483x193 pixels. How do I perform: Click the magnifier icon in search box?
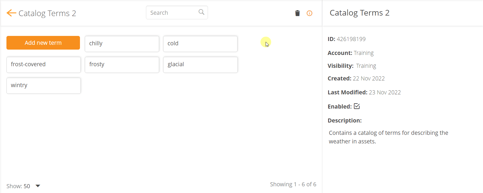[201, 12]
